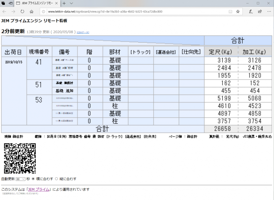Click the 備考 column header
This screenshot has width=274, height=200.
[65, 52]
